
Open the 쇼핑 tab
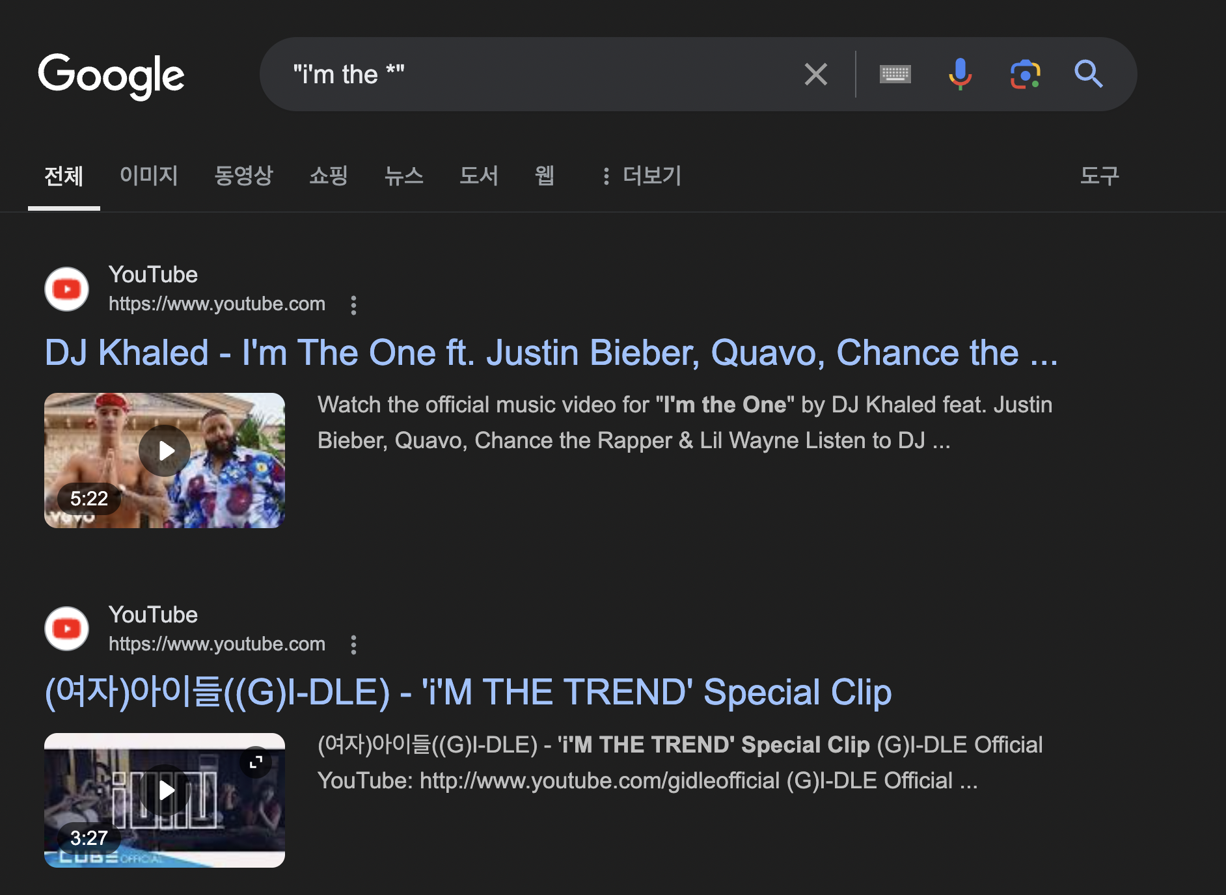point(329,176)
